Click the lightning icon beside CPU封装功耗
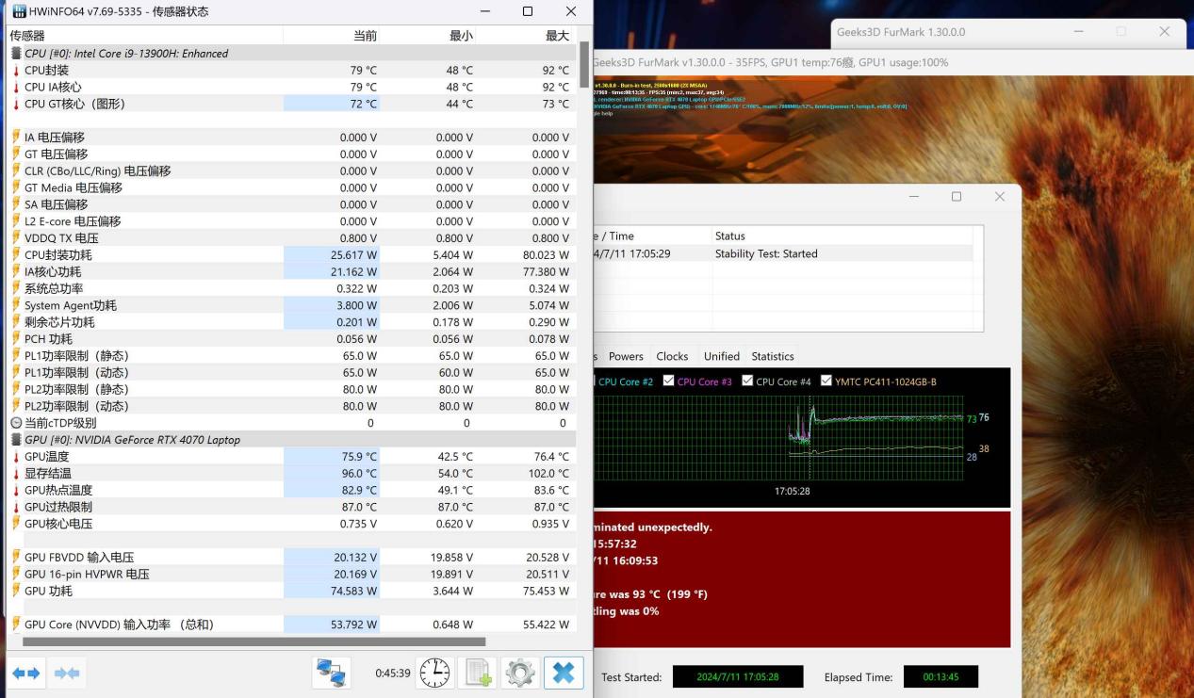Screen dimensions: 1194x698 (16, 255)
